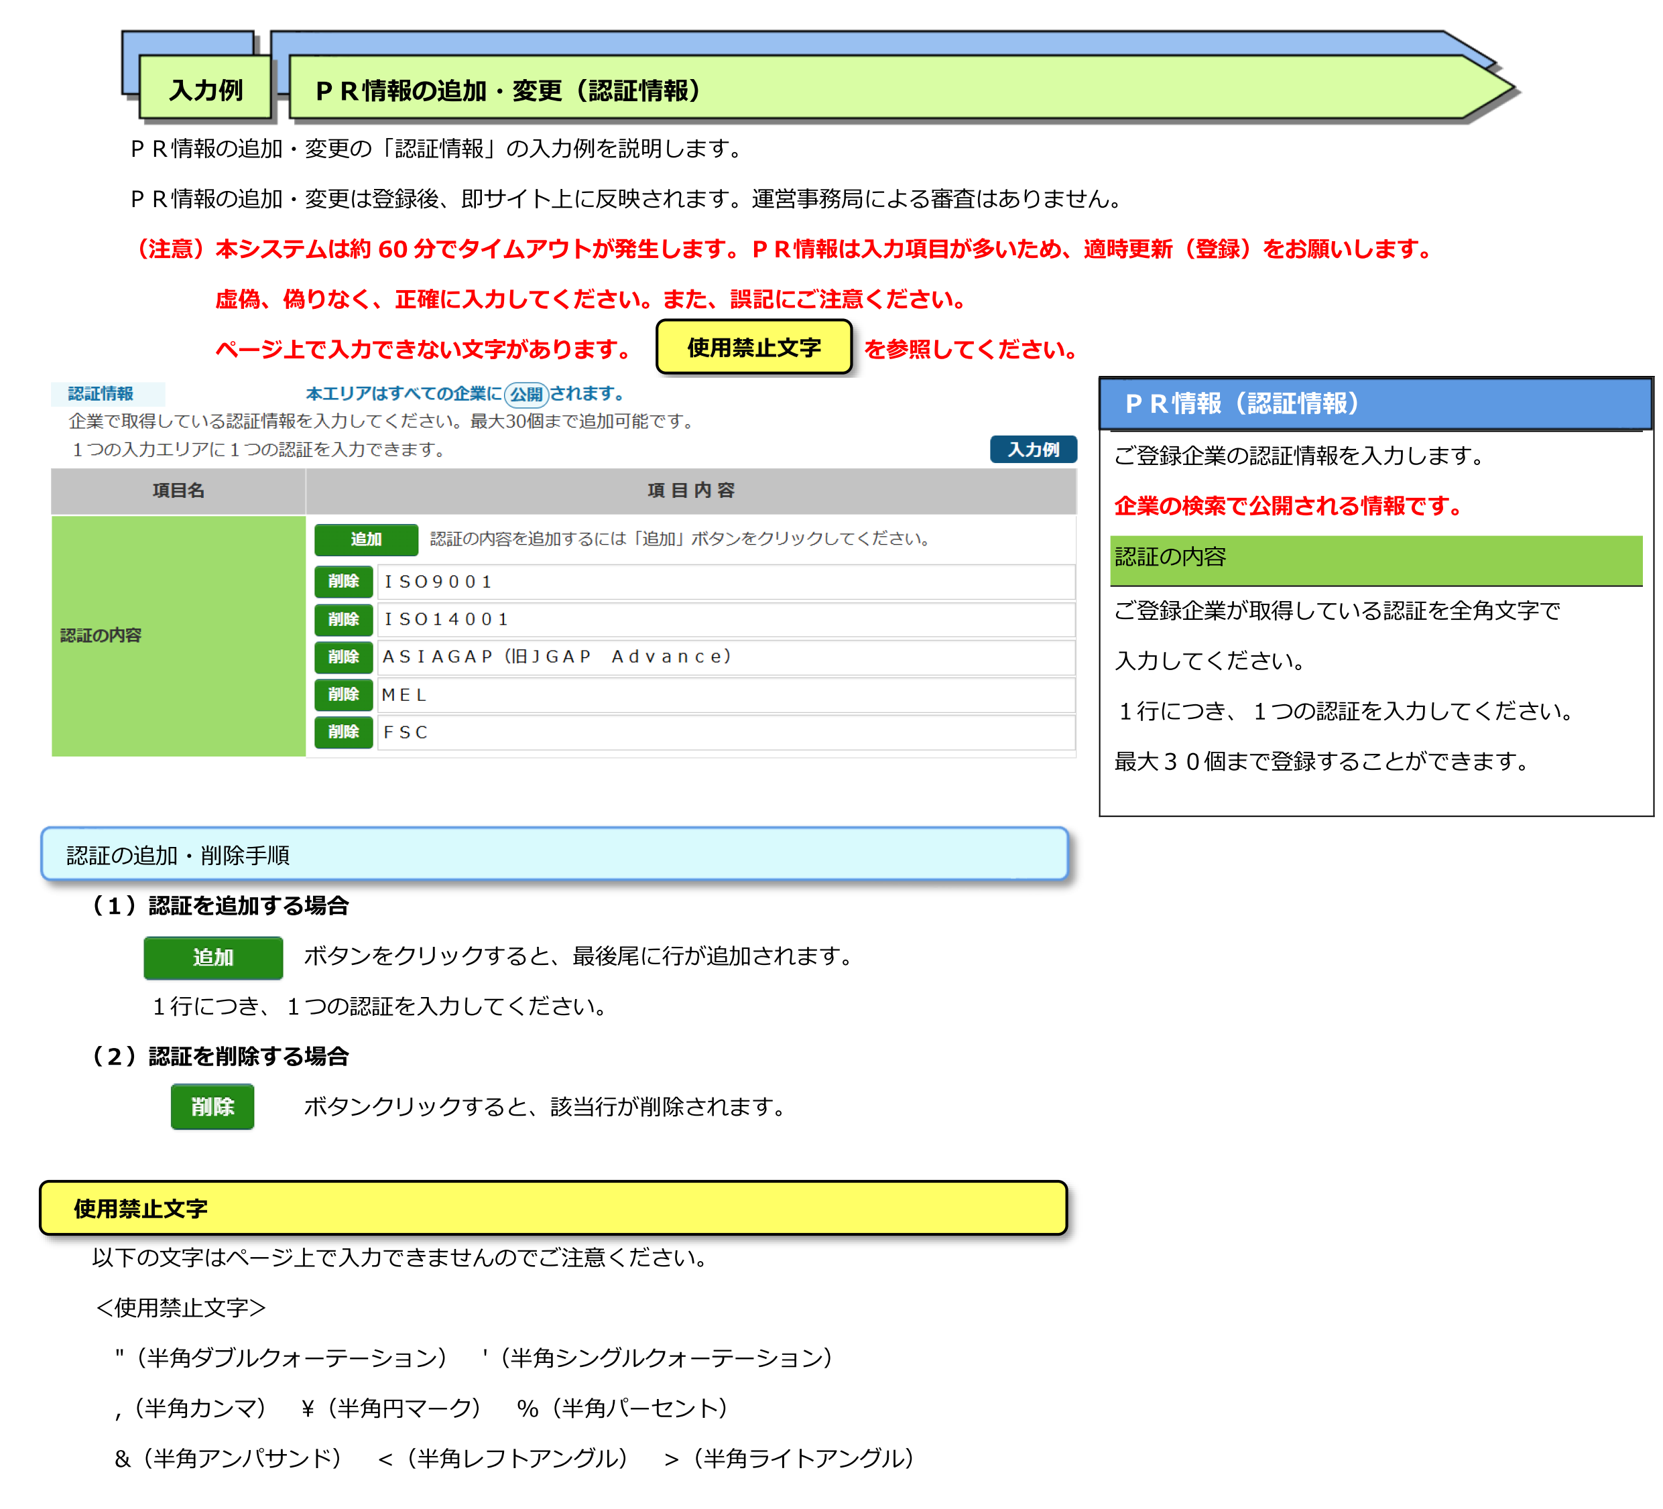
Task: Select the 項目内容 column header
Action: point(691,490)
